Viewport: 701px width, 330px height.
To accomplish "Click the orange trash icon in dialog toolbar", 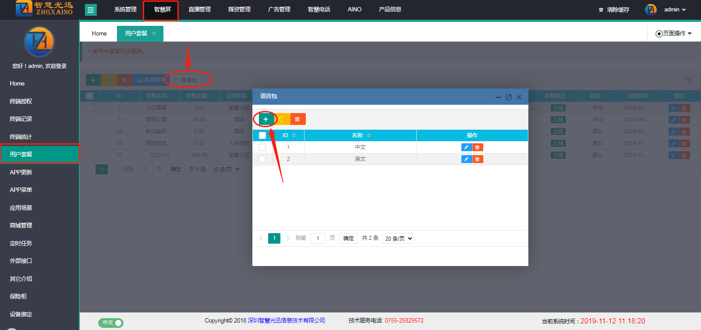I will click(x=297, y=119).
